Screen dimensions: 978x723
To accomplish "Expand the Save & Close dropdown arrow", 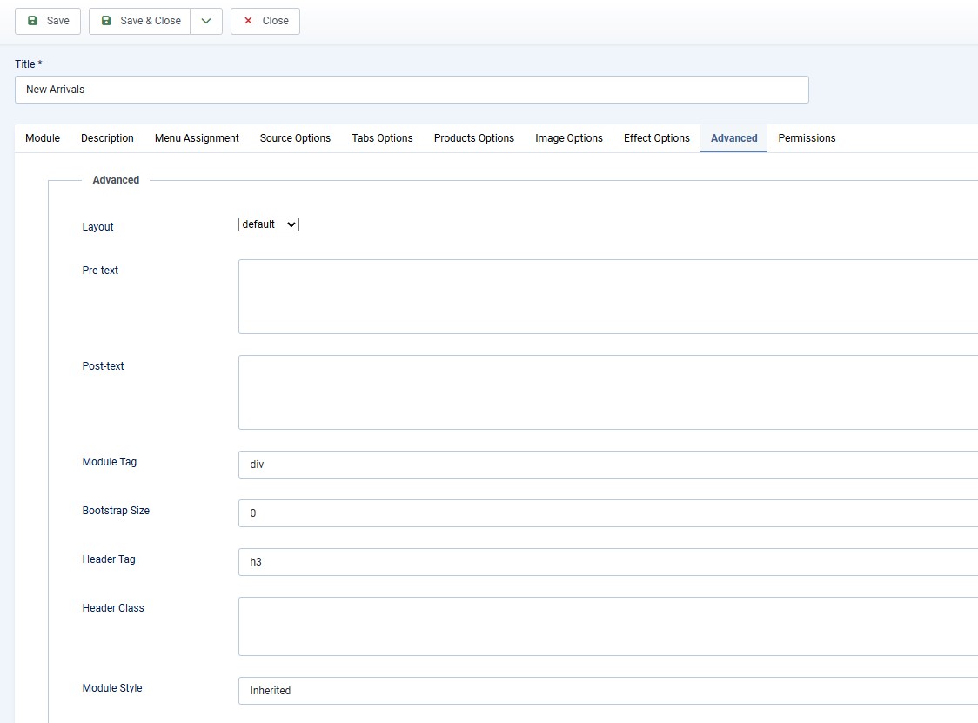I will (x=206, y=21).
